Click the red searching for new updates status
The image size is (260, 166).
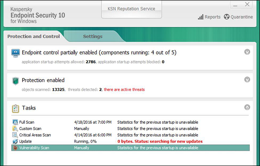click(160, 141)
